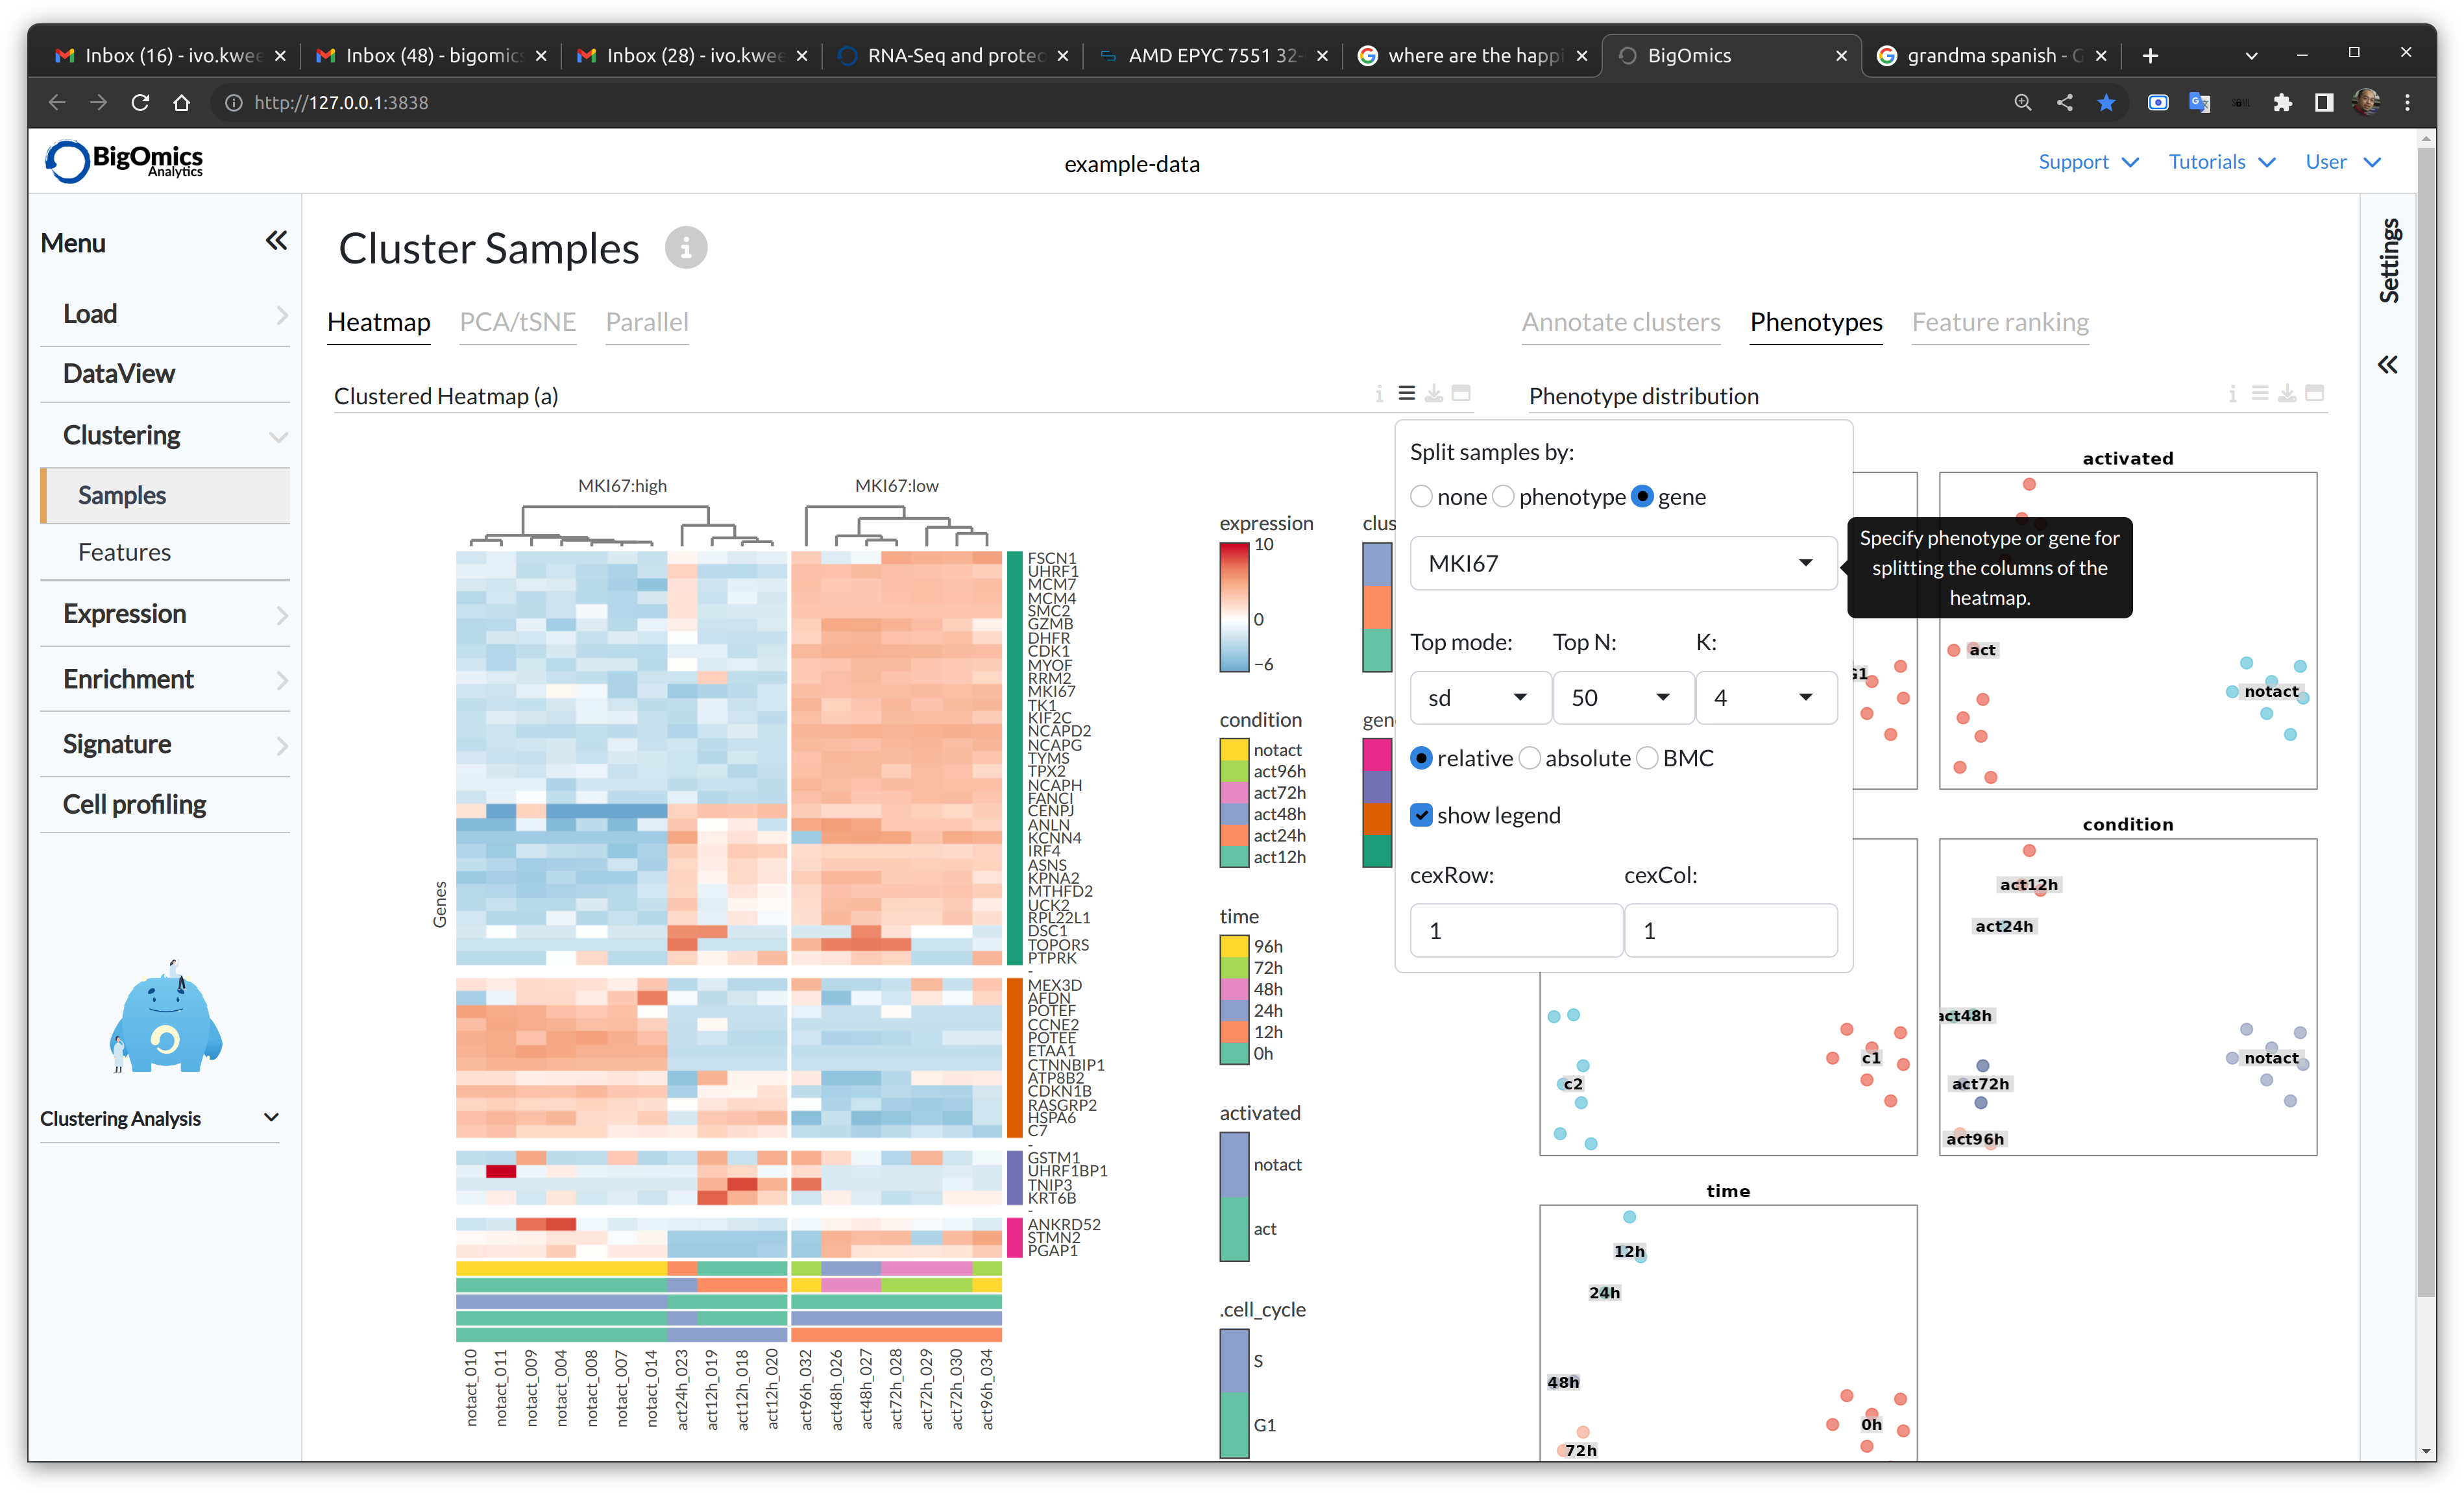Viewport: 2464px width, 1493px height.
Task: Select the Phenotypes tab
Action: (x=1816, y=322)
